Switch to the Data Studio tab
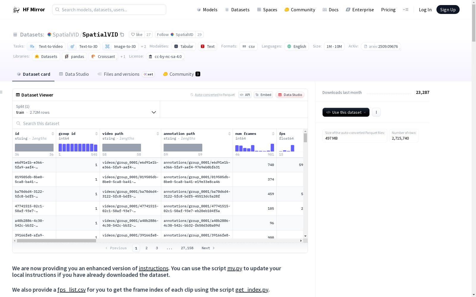Image resolution: width=476 pixels, height=297 pixels. tap(74, 74)
